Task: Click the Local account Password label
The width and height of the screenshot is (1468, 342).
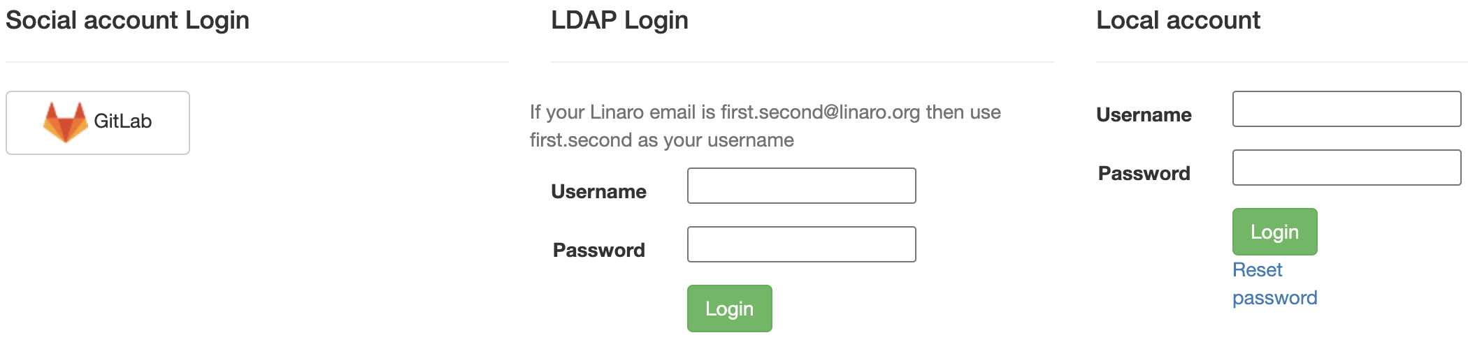Action: coord(1144,173)
